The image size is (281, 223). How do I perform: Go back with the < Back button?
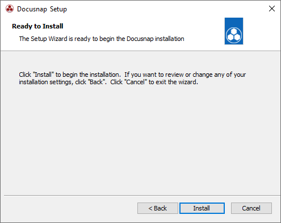[x=158, y=208]
